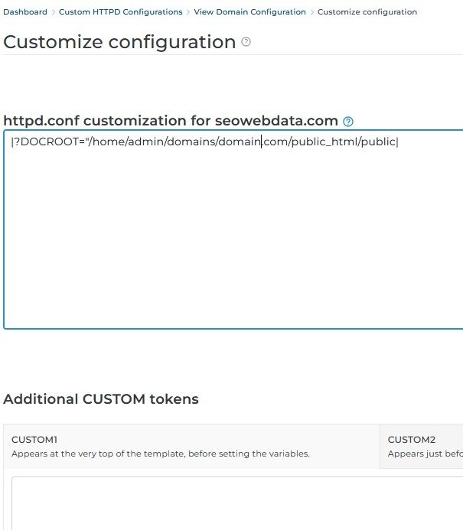Open Custom HTTPD Configurations breadcrumb link
This screenshot has width=463, height=530.
(121, 11)
